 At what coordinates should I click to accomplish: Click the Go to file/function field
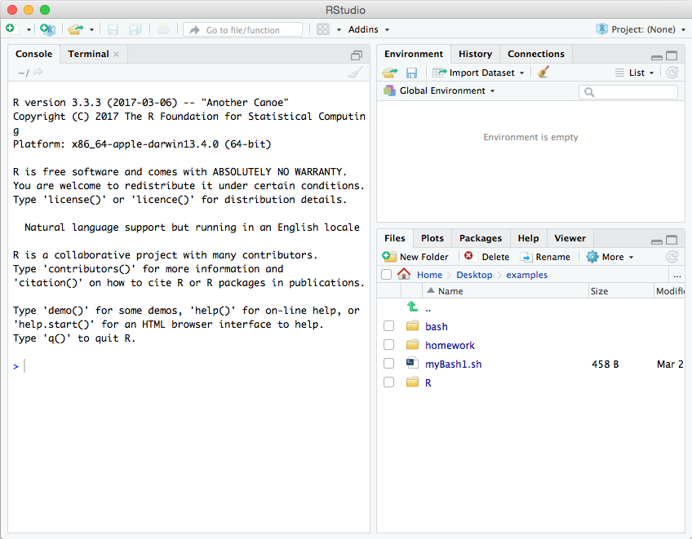point(242,29)
